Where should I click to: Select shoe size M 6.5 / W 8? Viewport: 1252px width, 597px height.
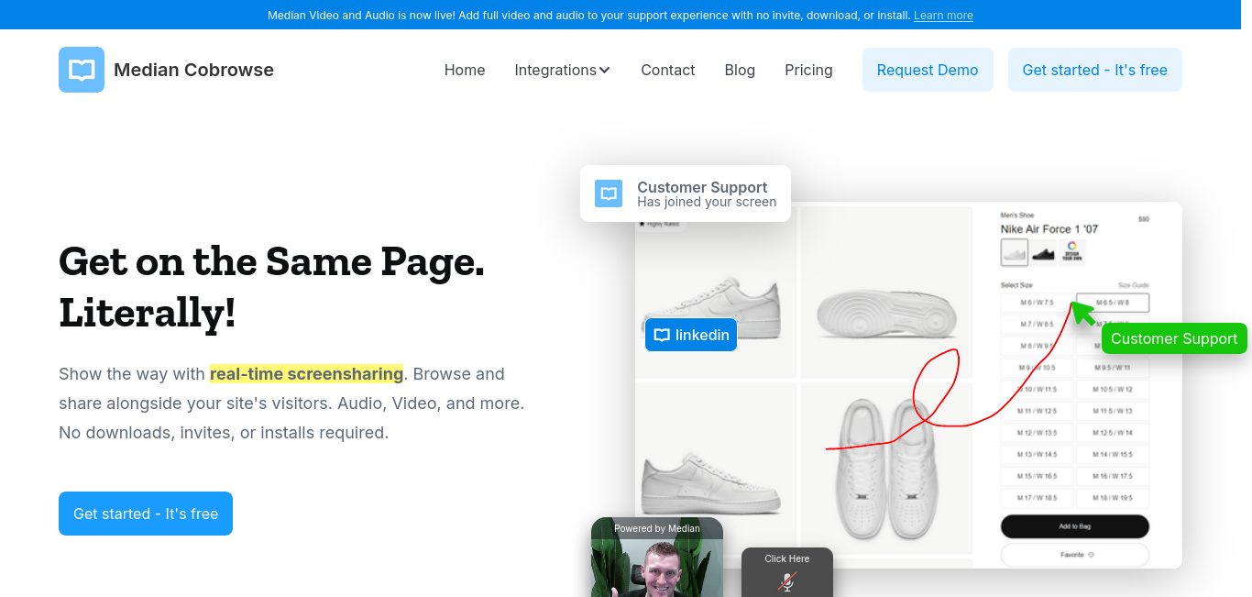1113,303
